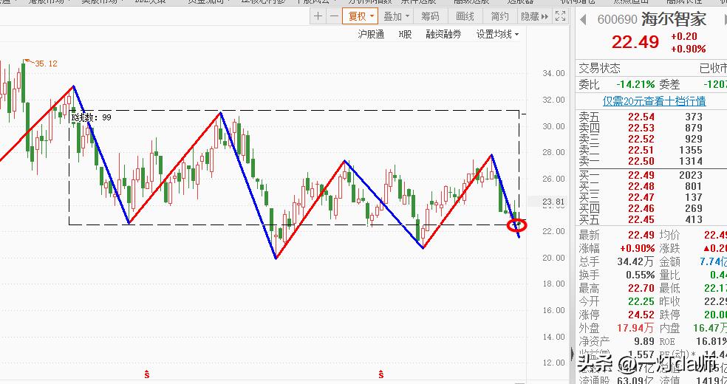
Task: Click the stock name 海尔智家
Action: 674,19
